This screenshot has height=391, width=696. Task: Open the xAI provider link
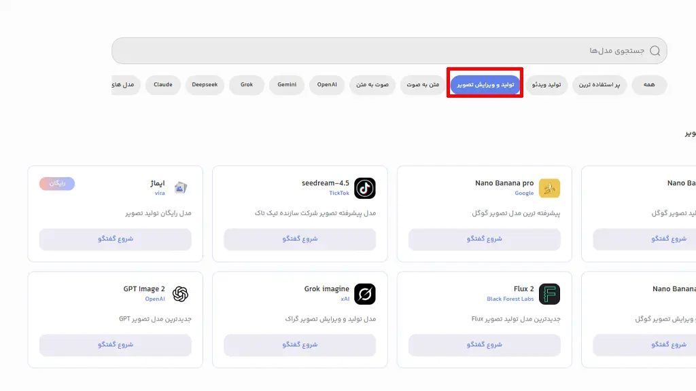click(345, 299)
